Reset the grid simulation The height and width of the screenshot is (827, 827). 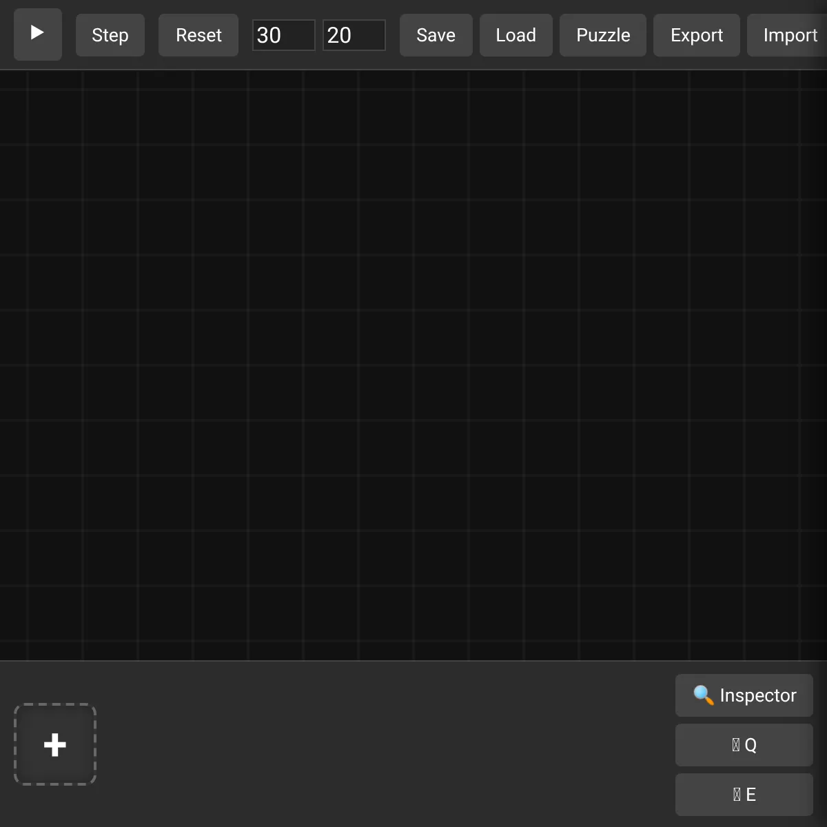(x=198, y=35)
